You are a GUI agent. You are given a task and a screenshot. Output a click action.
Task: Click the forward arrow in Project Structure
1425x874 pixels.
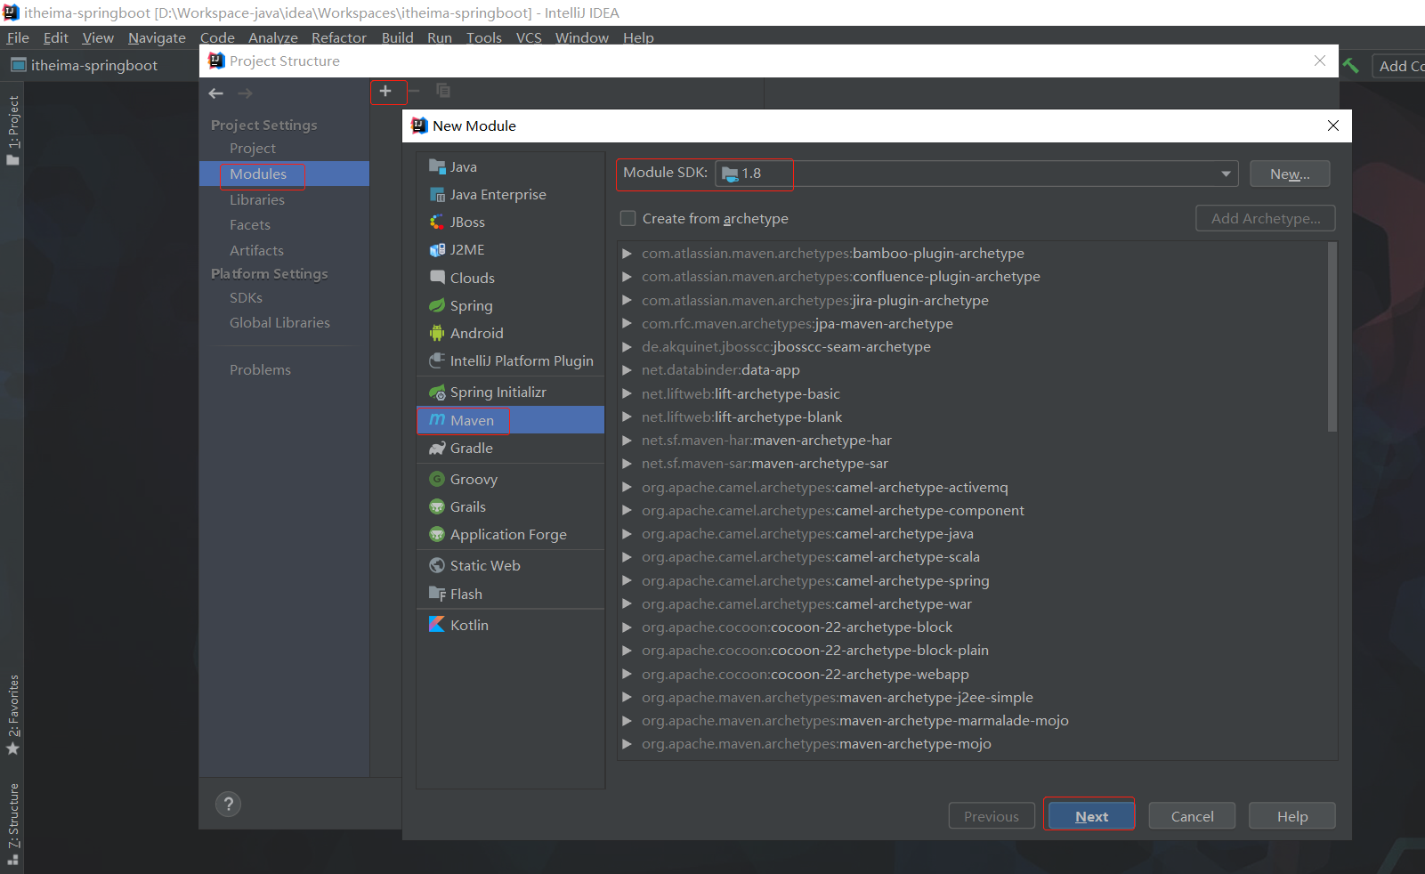pos(246,93)
